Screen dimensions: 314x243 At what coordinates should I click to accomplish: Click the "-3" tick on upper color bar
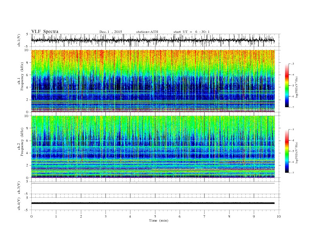click(293, 64)
